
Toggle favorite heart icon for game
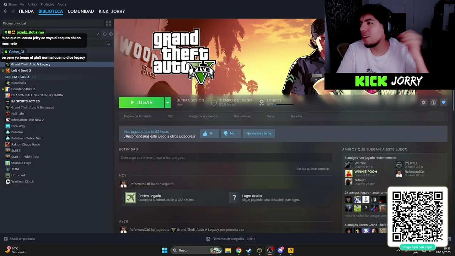tap(443, 102)
